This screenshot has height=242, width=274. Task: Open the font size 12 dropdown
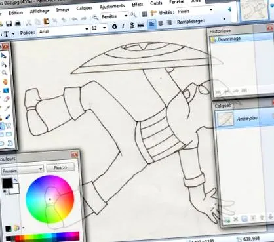104,28
